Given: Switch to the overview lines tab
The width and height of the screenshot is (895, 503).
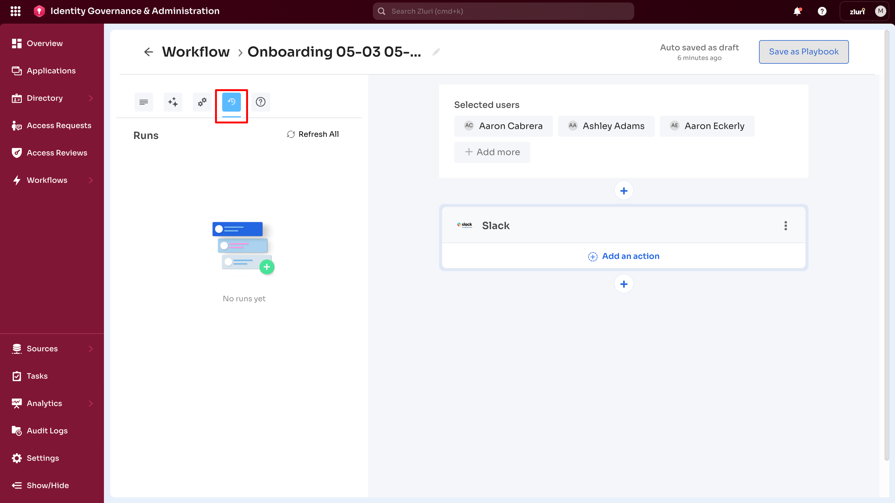Looking at the screenshot, I should (143, 102).
